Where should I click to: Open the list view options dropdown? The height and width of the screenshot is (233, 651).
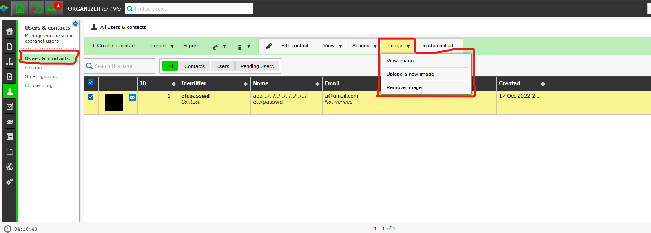point(244,46)
